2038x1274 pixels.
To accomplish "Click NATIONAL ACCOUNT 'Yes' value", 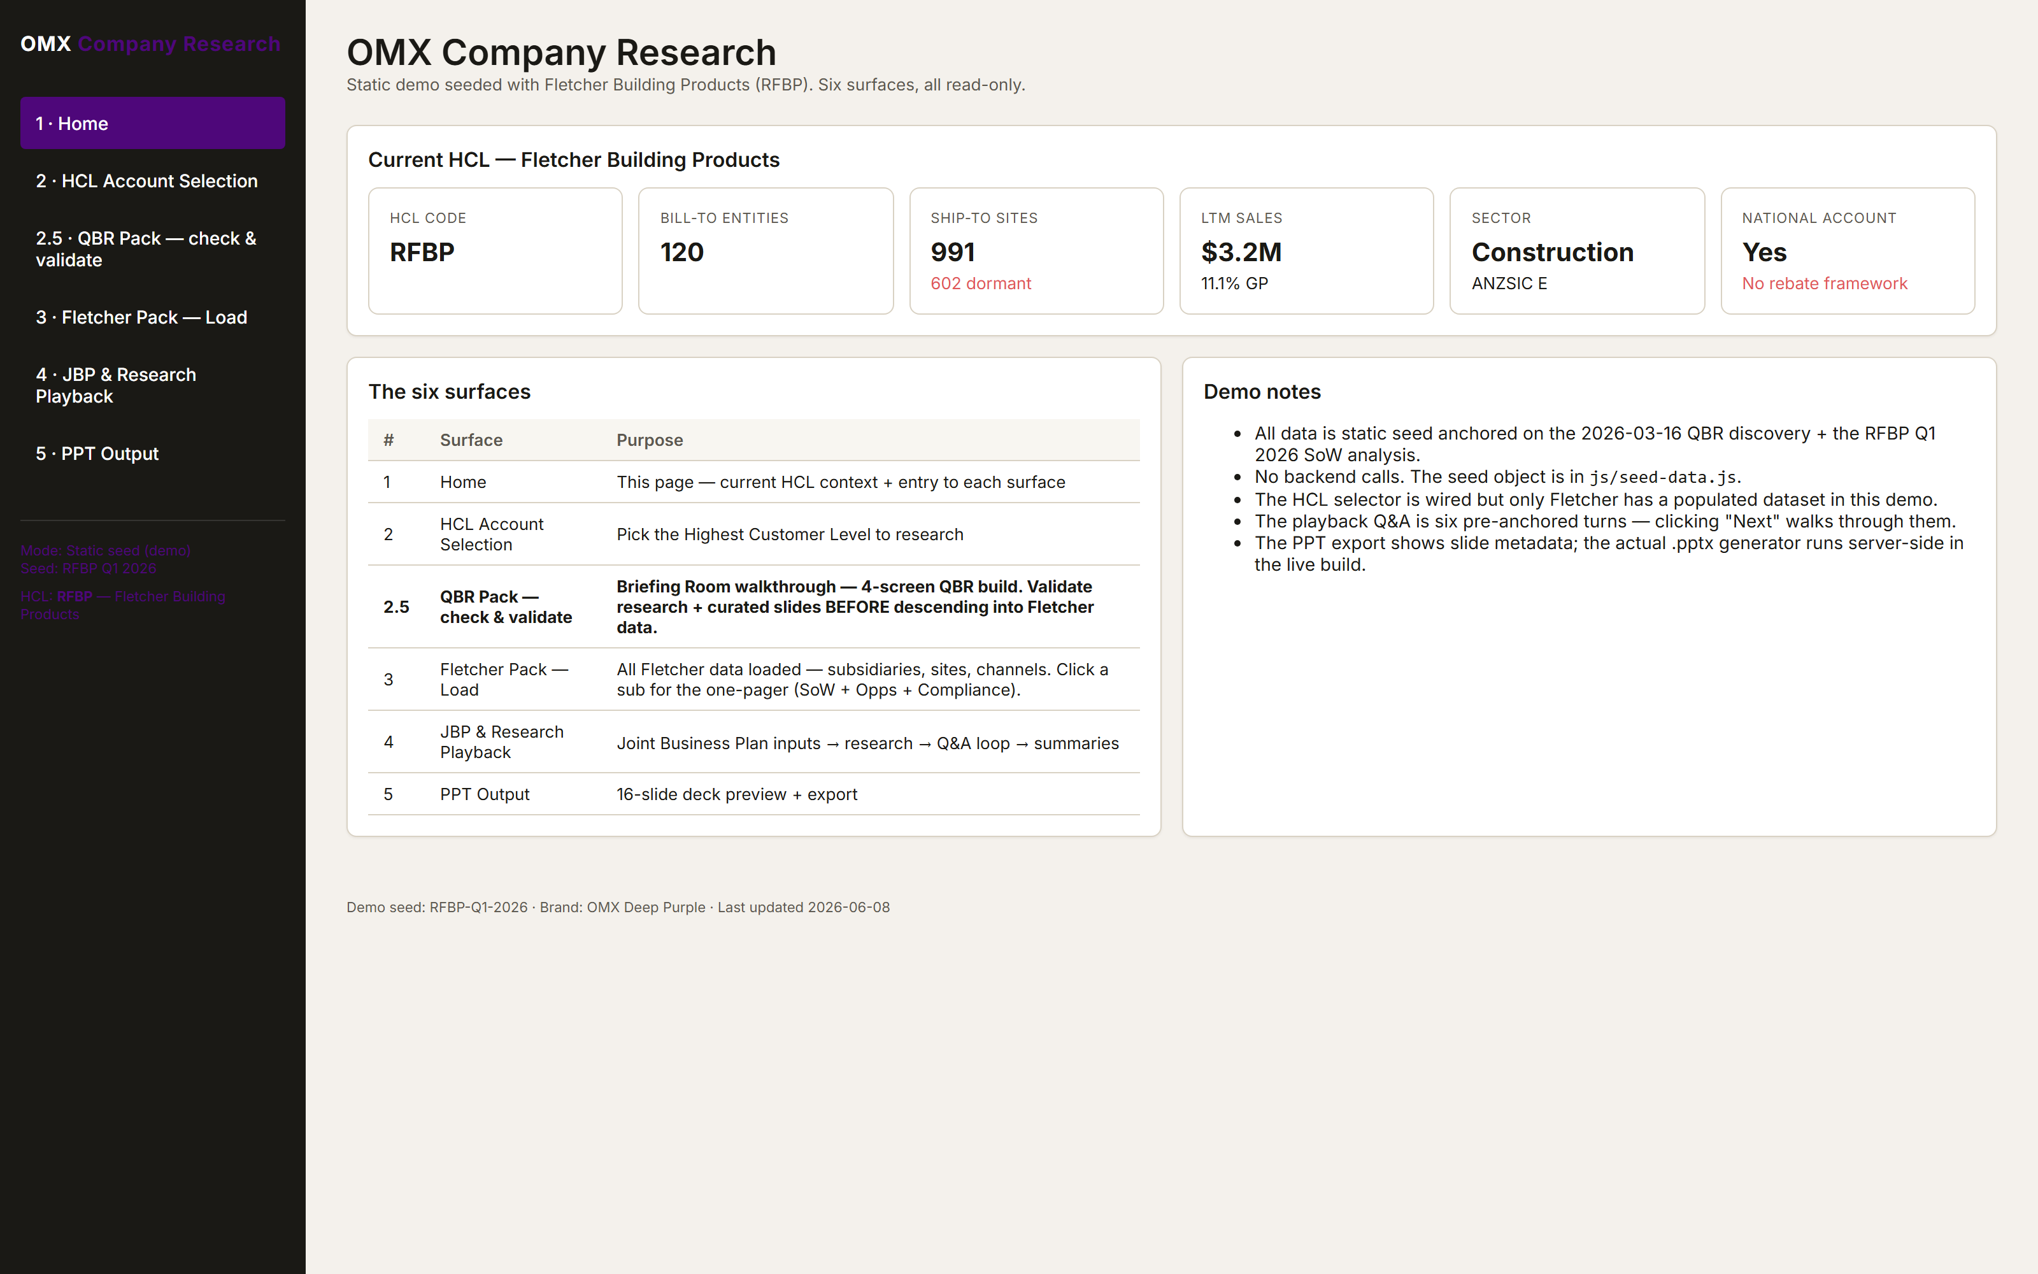I will [1764, 252].
